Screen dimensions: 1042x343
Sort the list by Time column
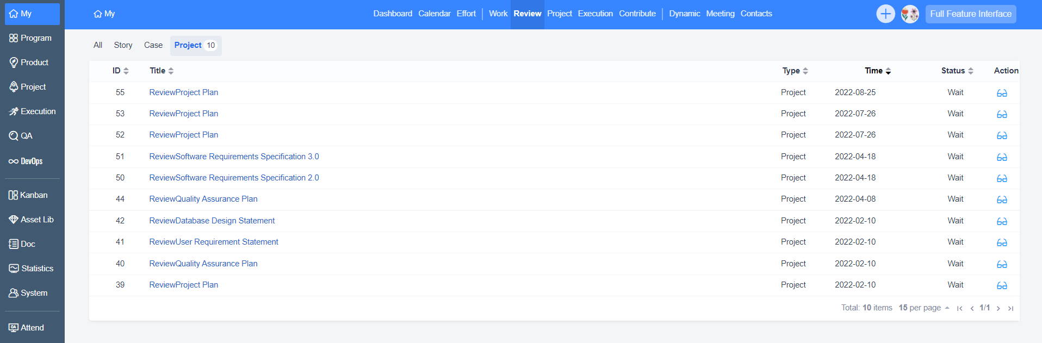click(878, 71)
